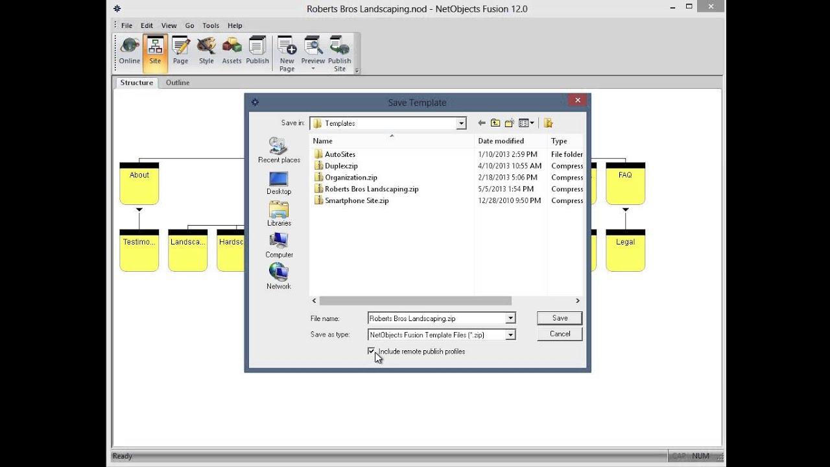Collapse children under About page
This screenshot has height=467, width=830.
pos(139,210)
